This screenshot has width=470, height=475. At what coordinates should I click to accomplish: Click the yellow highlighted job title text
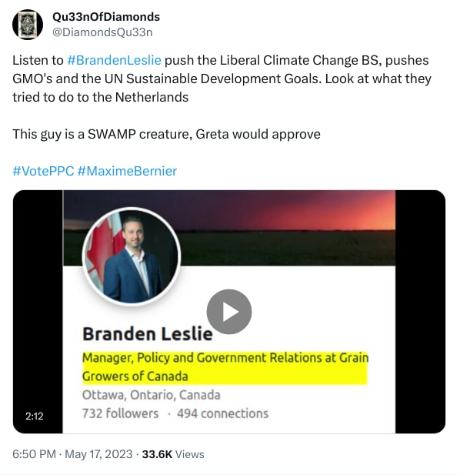pyautogui.click(x=225, y=366)
